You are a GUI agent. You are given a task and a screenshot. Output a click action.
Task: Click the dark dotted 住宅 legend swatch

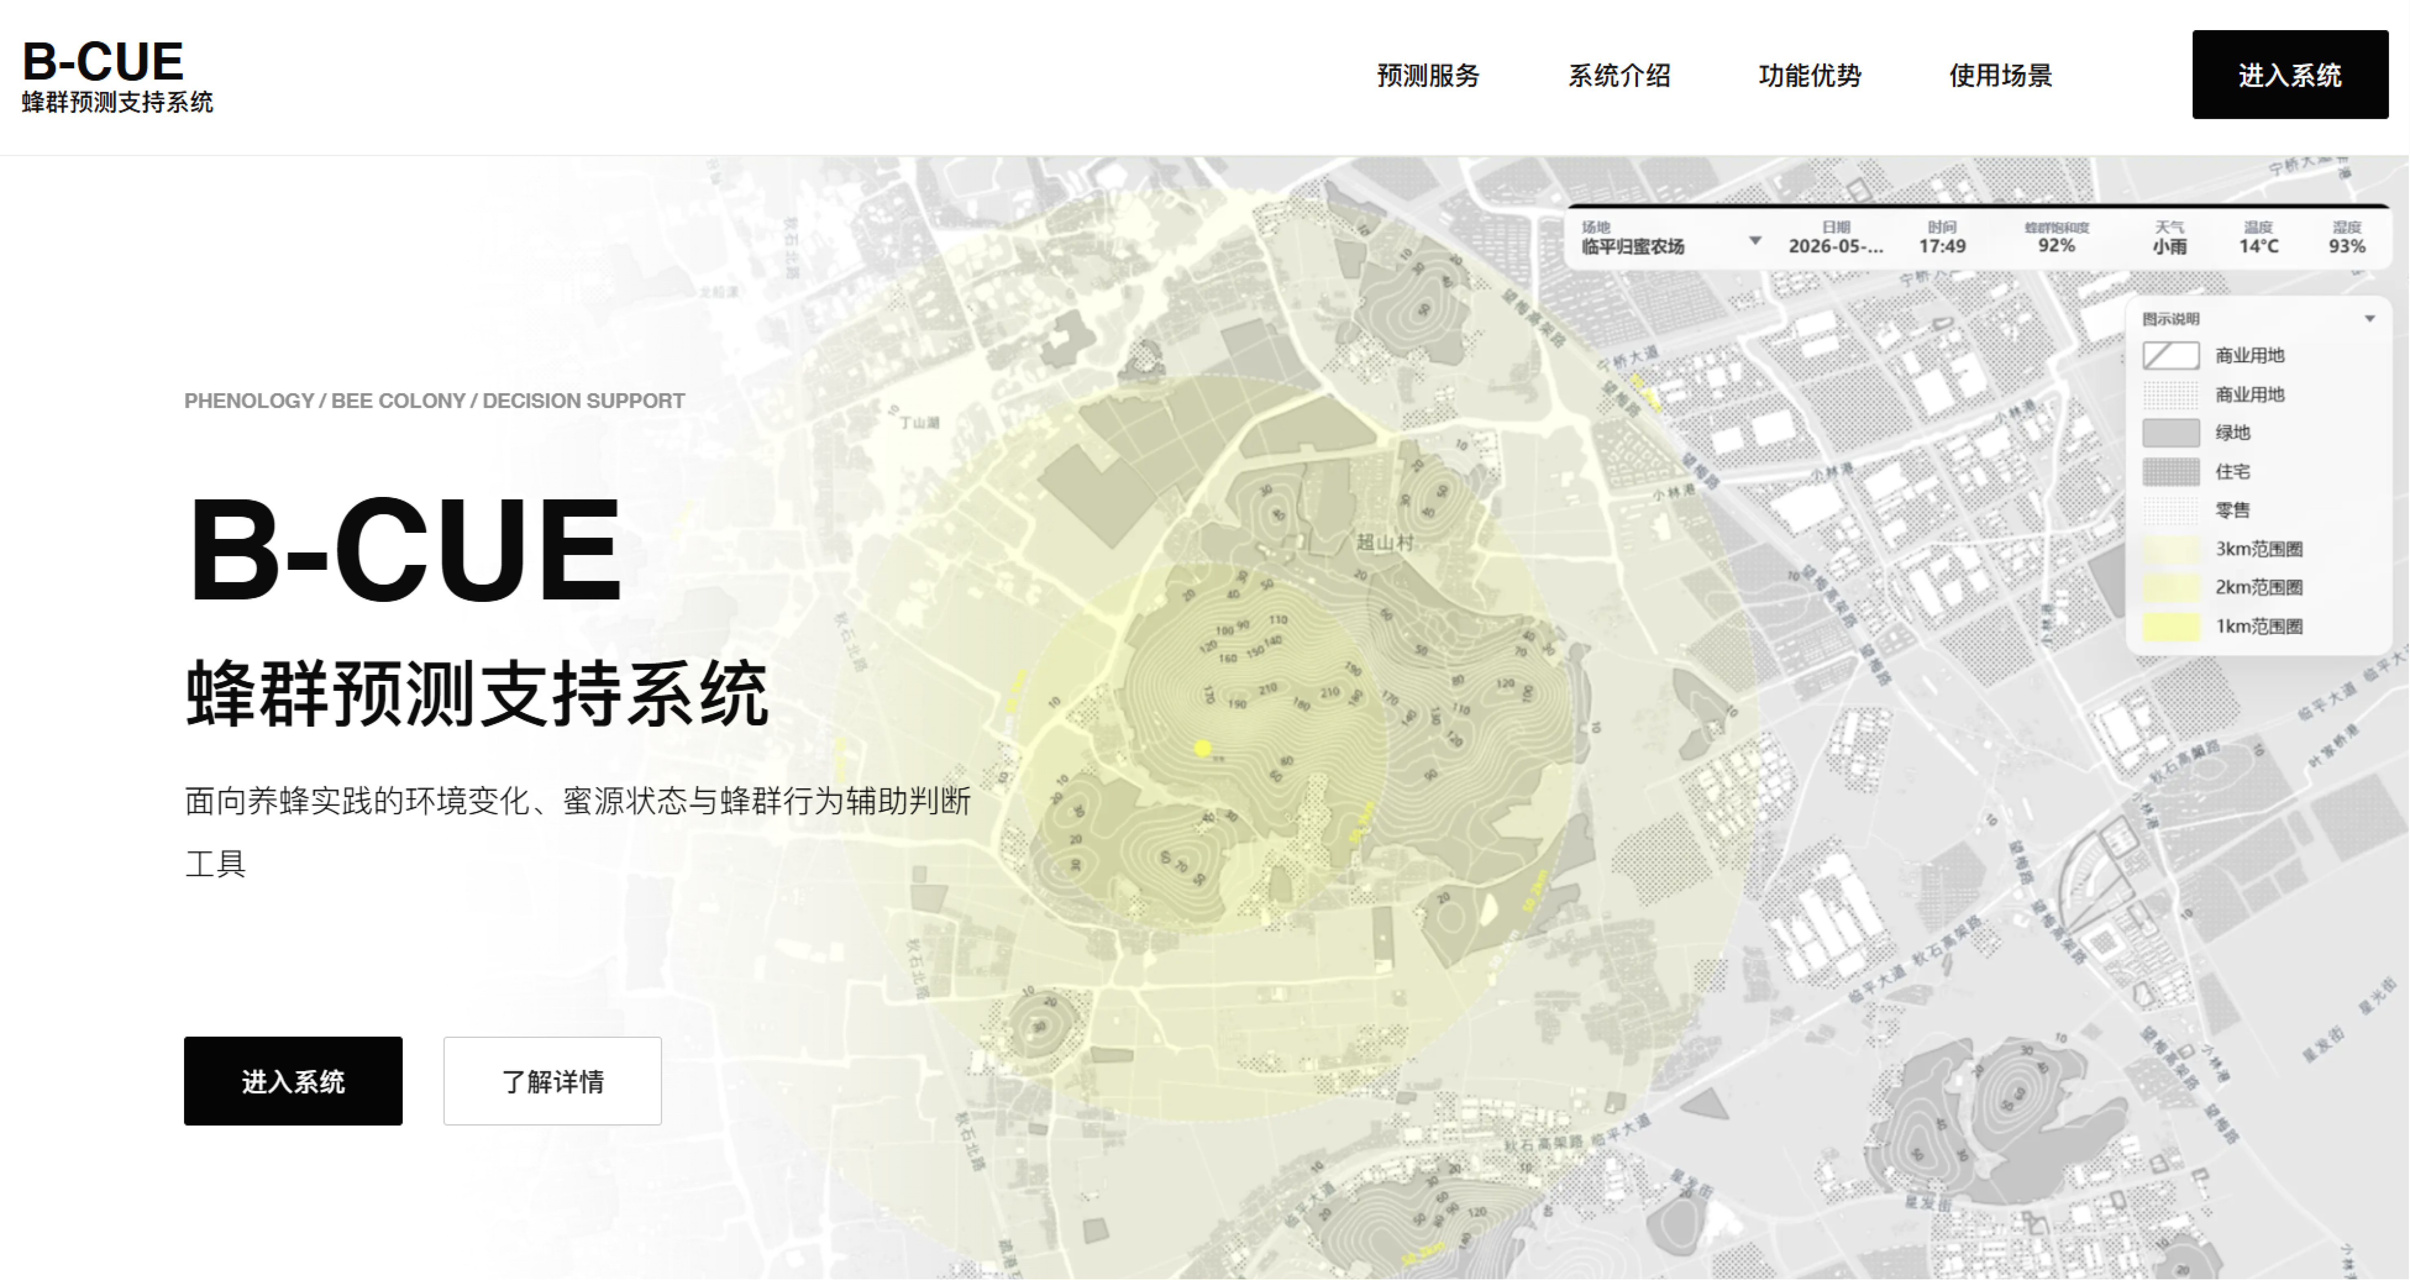(2171, 472)
